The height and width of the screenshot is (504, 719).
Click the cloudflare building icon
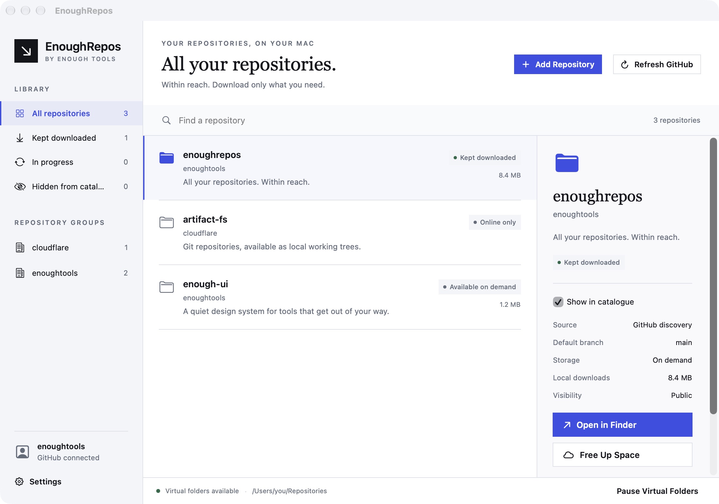point(20,247)
